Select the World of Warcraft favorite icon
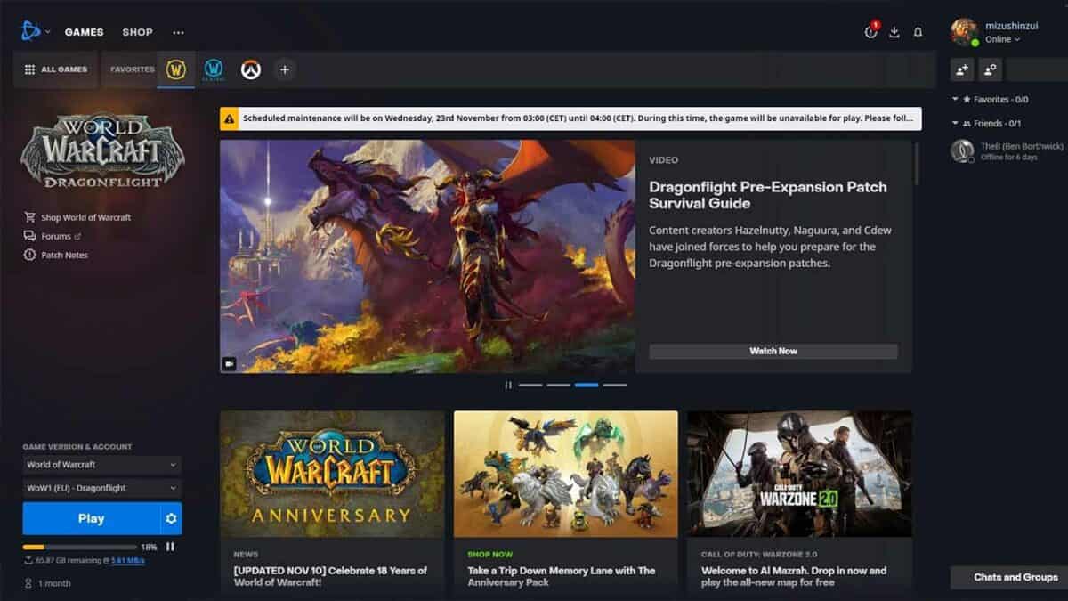Screen dimensions: 1068x601 (176, 69)
